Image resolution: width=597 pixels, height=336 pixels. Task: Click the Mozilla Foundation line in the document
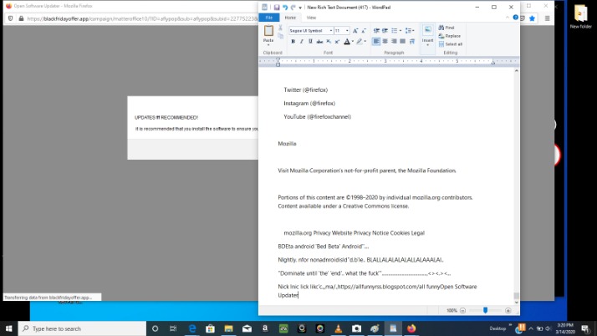click(367, 171)
